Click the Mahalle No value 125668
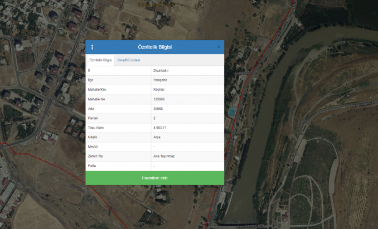Viewport: 378px width, 229px height. coord(159,99)
